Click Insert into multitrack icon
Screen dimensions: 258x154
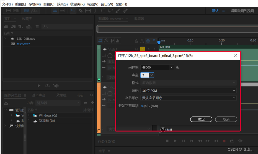[x=29, y=26]
